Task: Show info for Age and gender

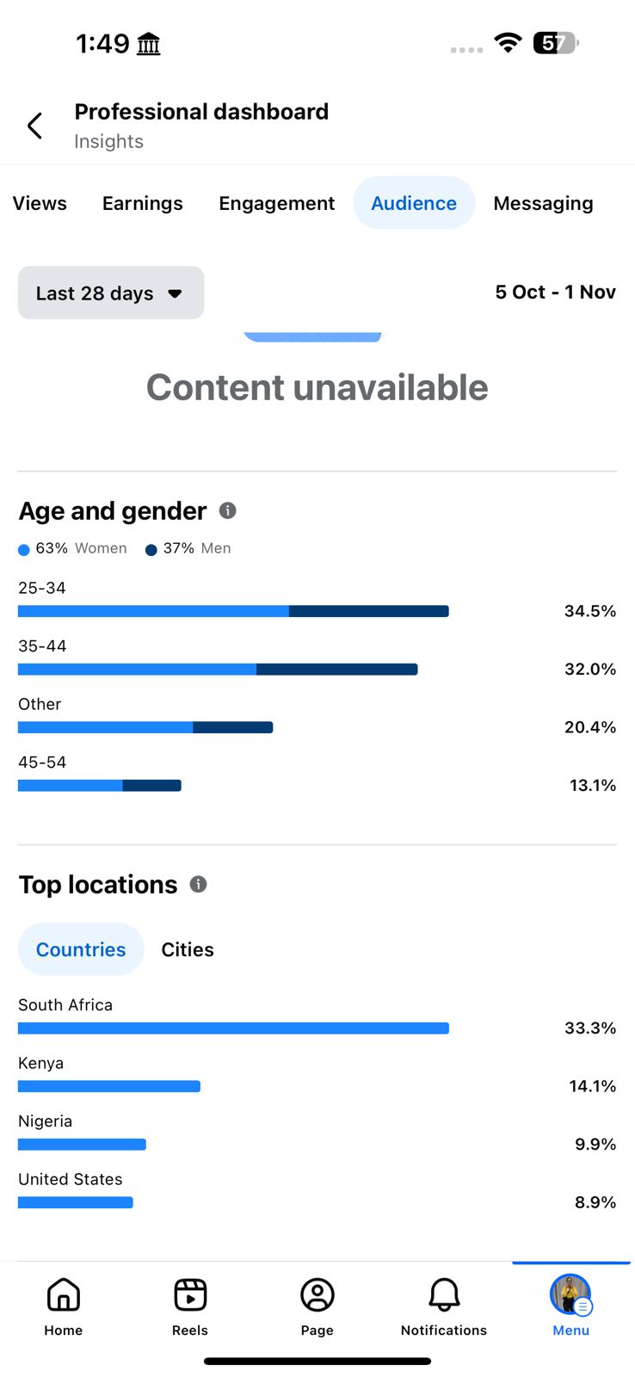Action: click(228, 510)
